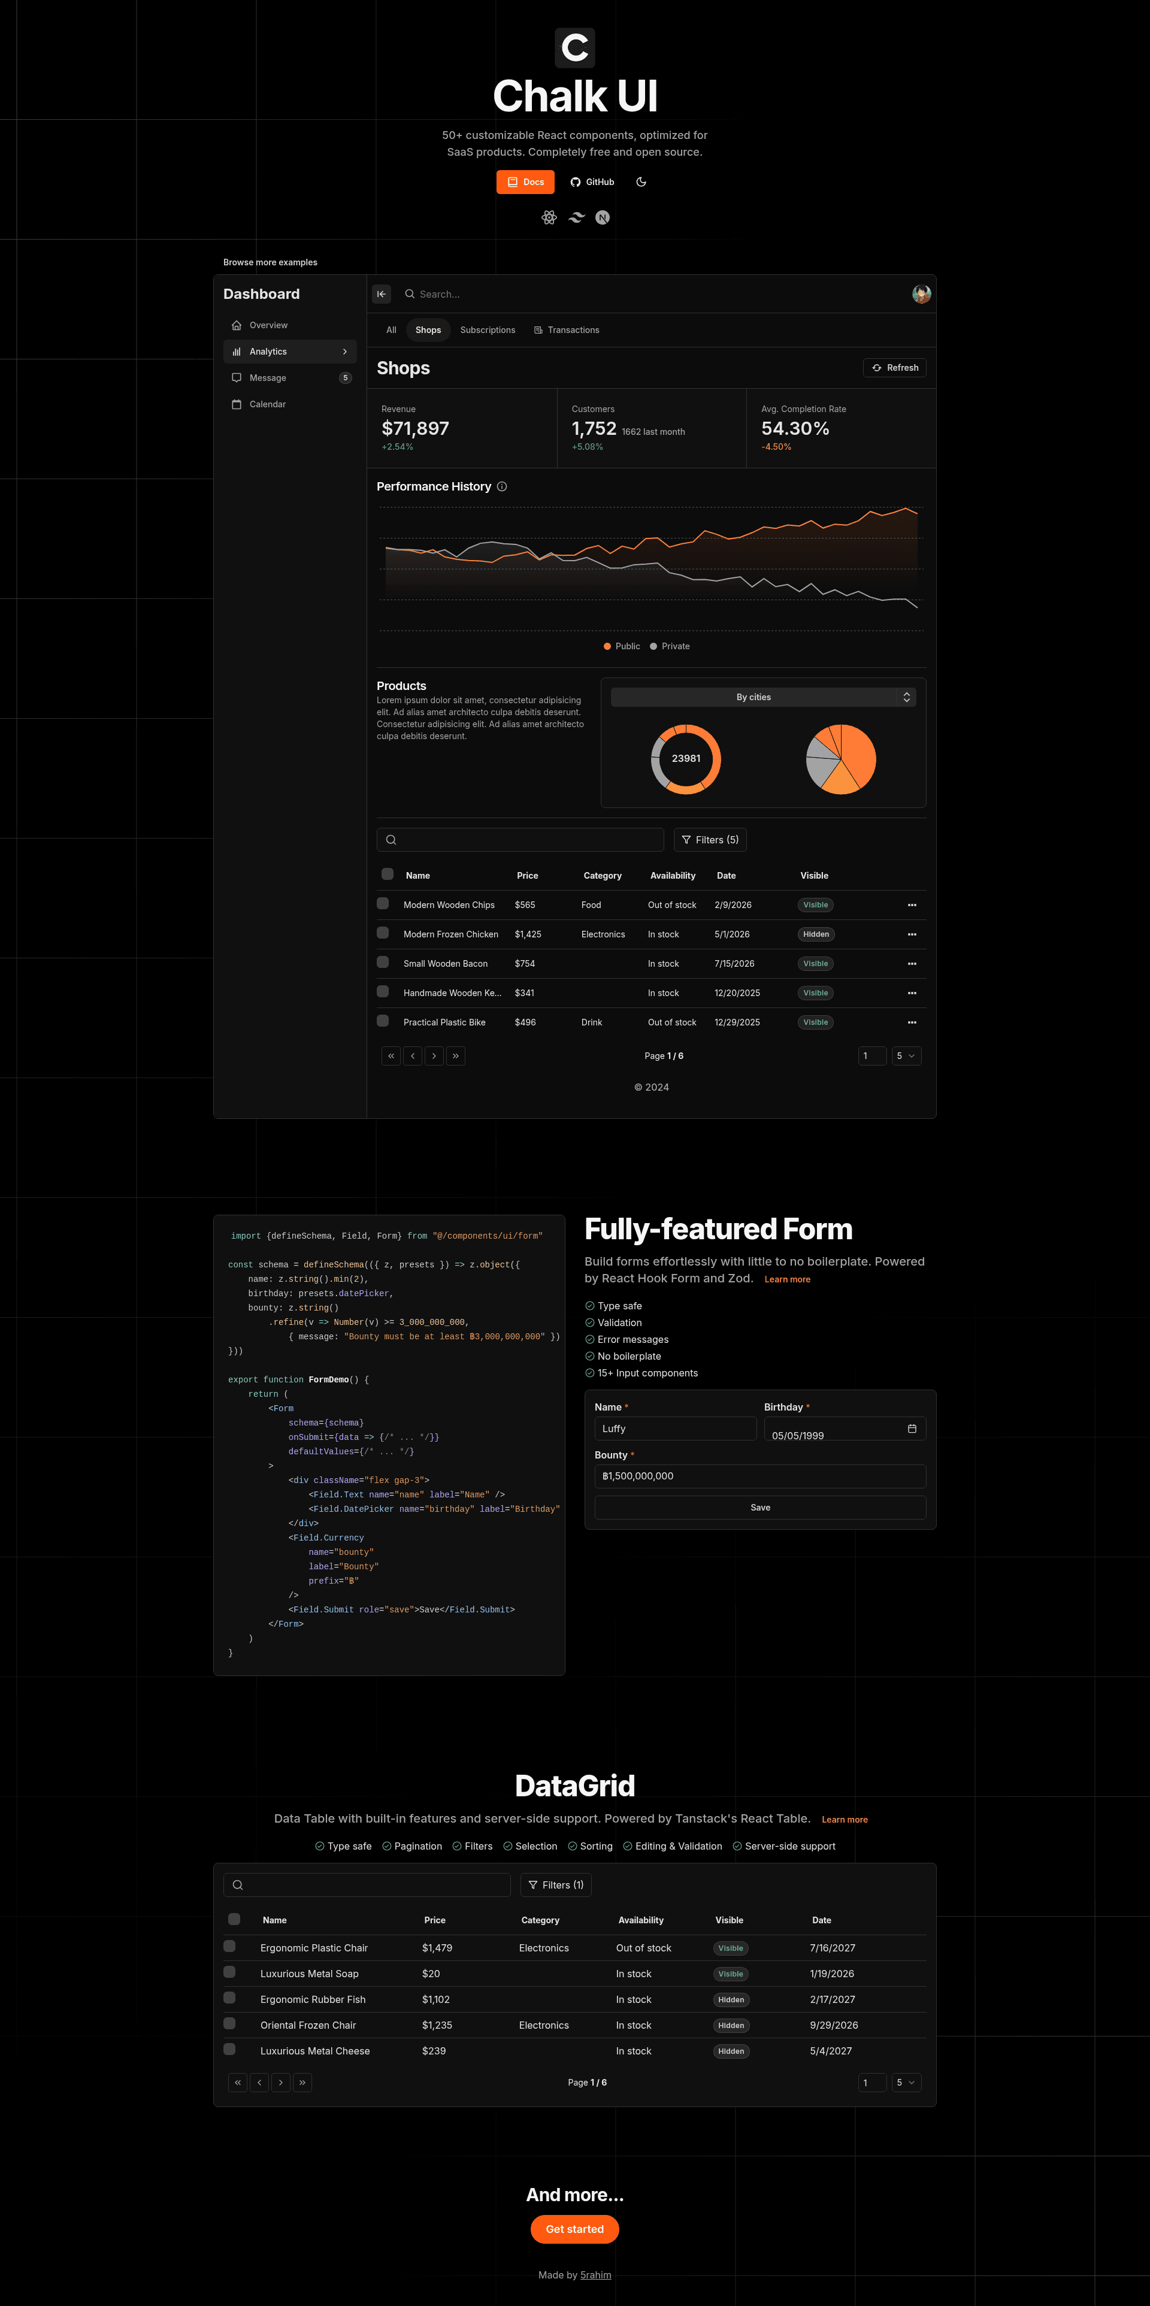Viewport: 1150px width, 2306px height.
Task: Open actions menu for Handmade Wooden Ke... row
Action: coord(912,992)
